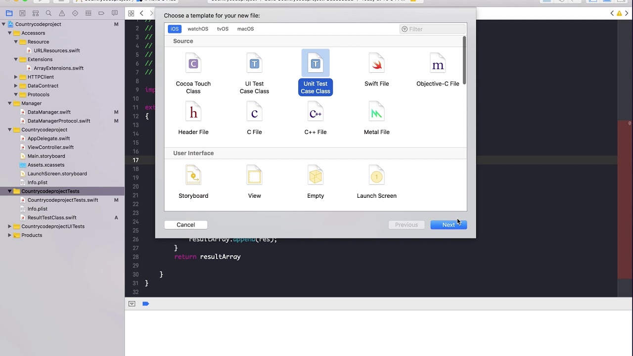Select the View user interface template
The width and height of the screenshot is (633, 356).
pos(254,181)
